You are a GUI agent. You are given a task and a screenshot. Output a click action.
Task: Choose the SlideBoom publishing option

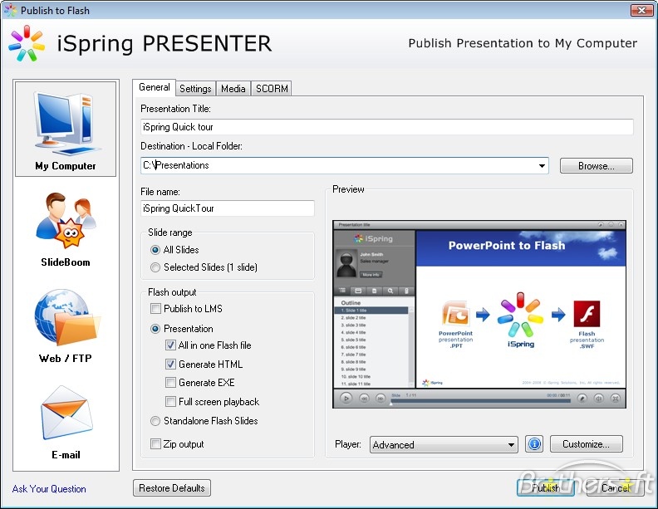(66, 230)
